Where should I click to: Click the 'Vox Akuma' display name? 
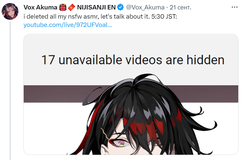(x=40, y=7)
